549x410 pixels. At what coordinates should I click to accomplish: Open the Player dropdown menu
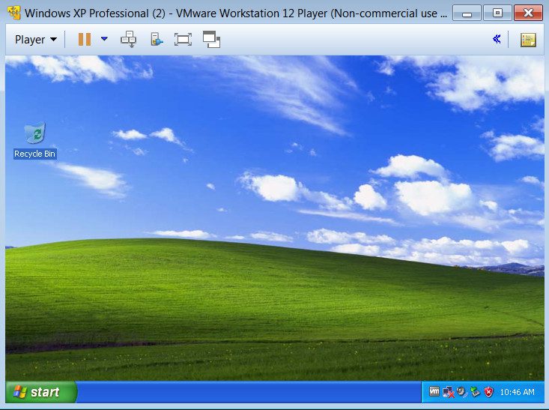[36, 39]
